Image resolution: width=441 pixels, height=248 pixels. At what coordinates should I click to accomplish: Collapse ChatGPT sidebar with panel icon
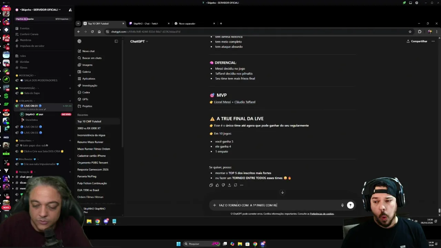click(116, 41)
